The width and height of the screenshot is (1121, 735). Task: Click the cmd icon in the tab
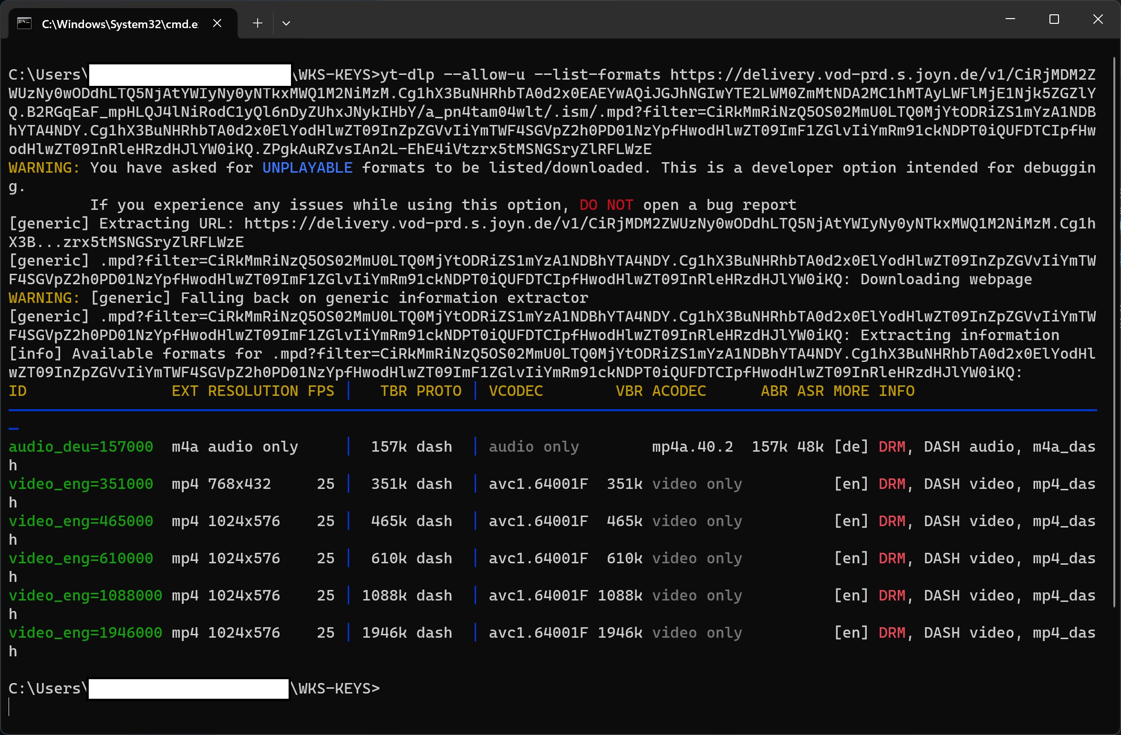pyautogui.click(x=24, y=23)
